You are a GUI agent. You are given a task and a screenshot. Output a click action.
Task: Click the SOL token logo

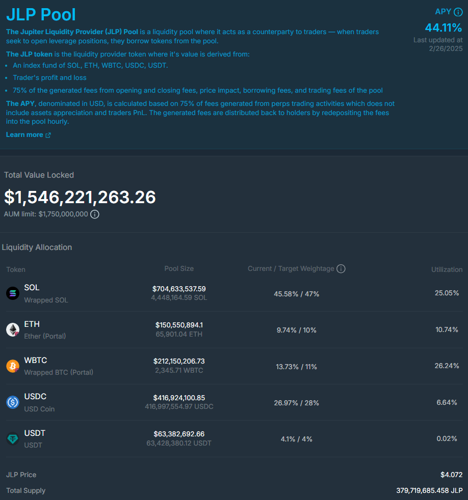click(13, 293)
